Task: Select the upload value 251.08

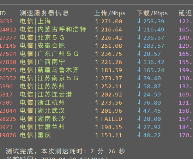Action: pyautogui.click(x=111, y=46)
